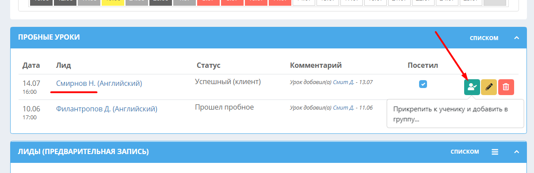Viewport: 534px width, 173px height.
Task: Select the Успешный (клиент) status cell
Action: click(228, 82)
